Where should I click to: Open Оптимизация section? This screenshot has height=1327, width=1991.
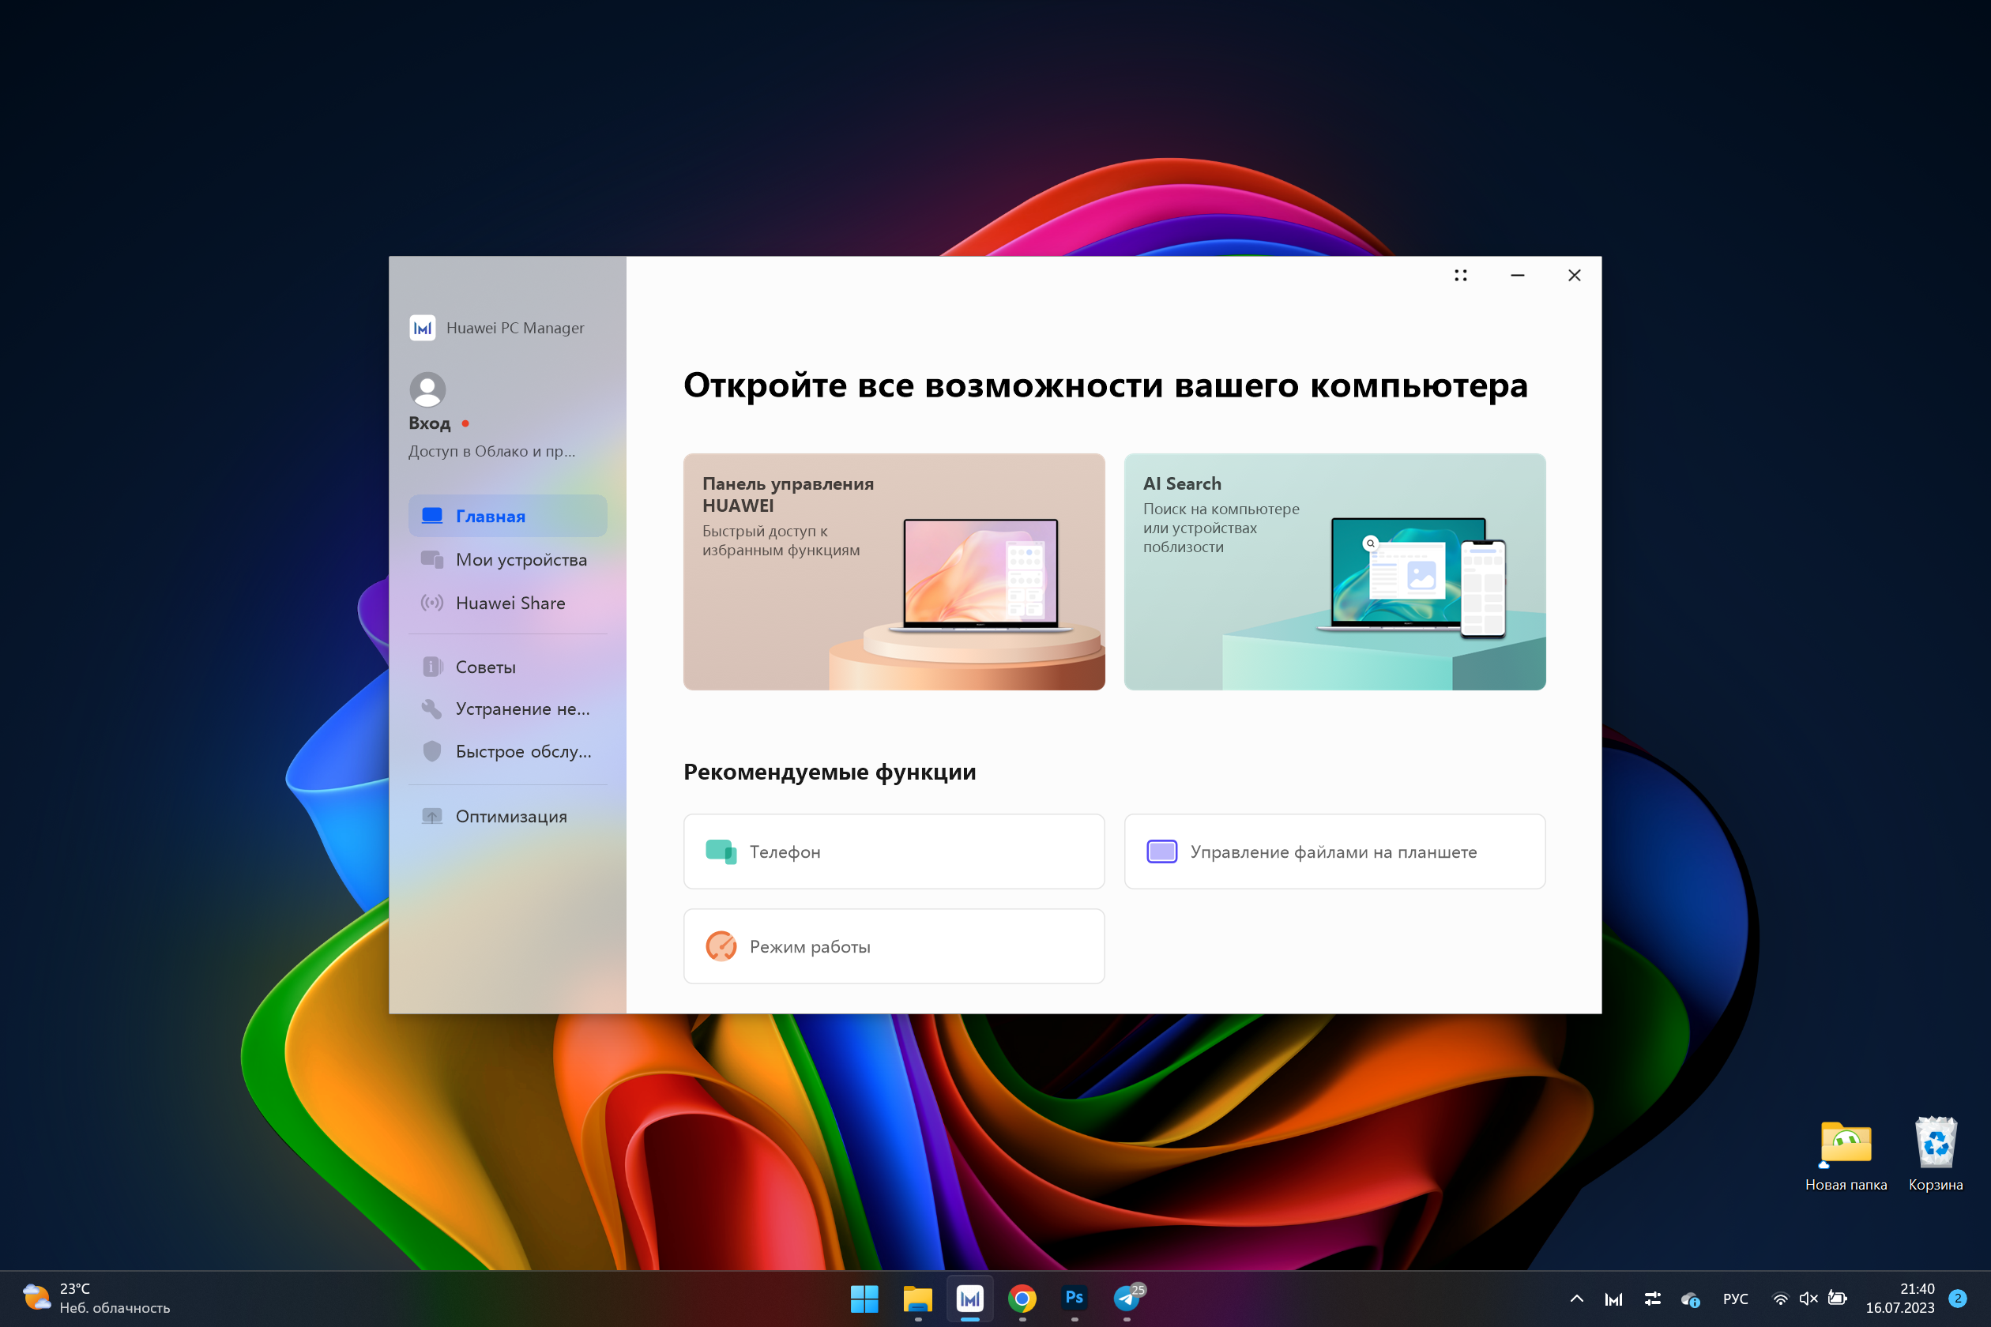[507, 816]
